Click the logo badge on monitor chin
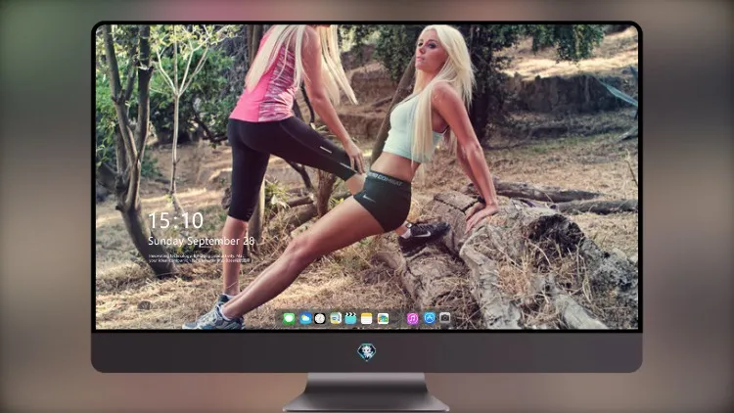The width and height of the screenshot is (734, 413). point(367,352)
